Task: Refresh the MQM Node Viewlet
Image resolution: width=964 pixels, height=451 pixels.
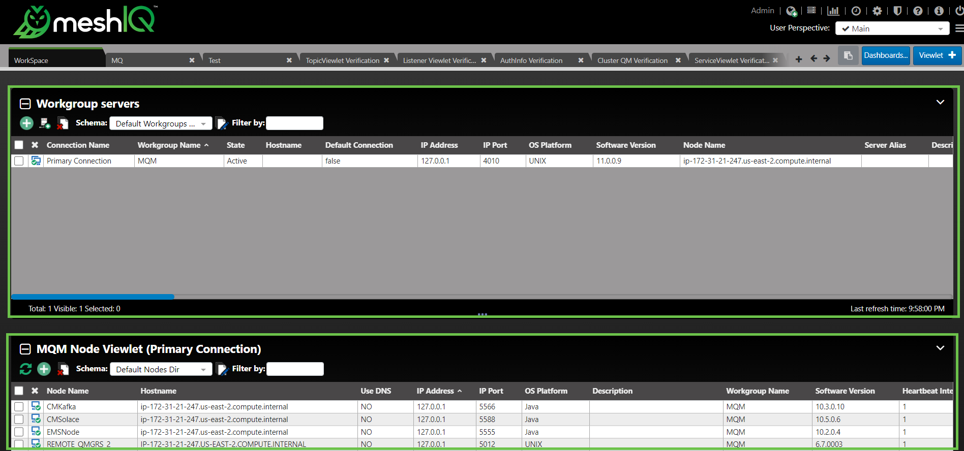Action: tap(25, 369)
